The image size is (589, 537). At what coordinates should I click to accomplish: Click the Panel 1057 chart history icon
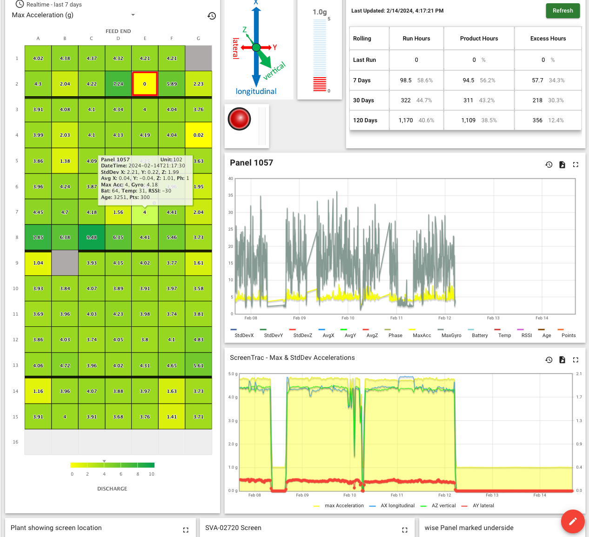549,165
